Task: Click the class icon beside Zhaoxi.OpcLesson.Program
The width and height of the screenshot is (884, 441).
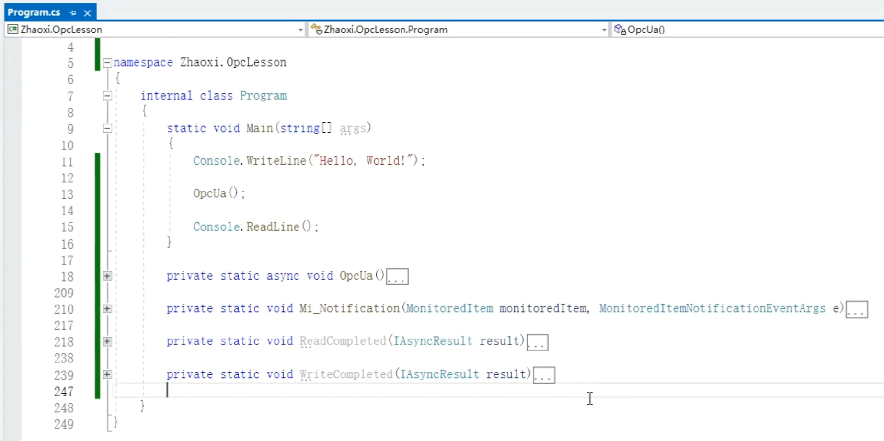Action: click(316, 30)
